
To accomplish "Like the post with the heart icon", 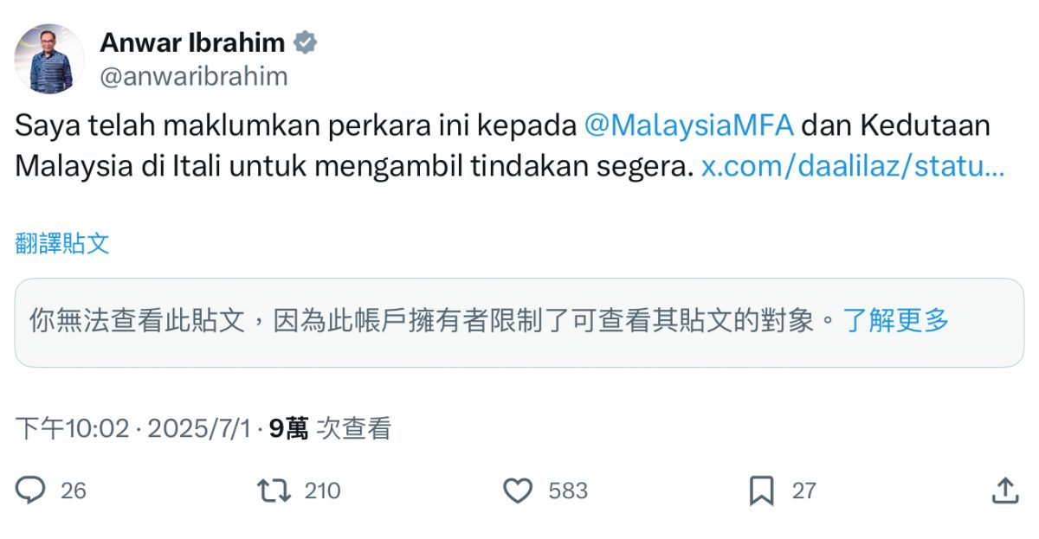I will point(518,491).
